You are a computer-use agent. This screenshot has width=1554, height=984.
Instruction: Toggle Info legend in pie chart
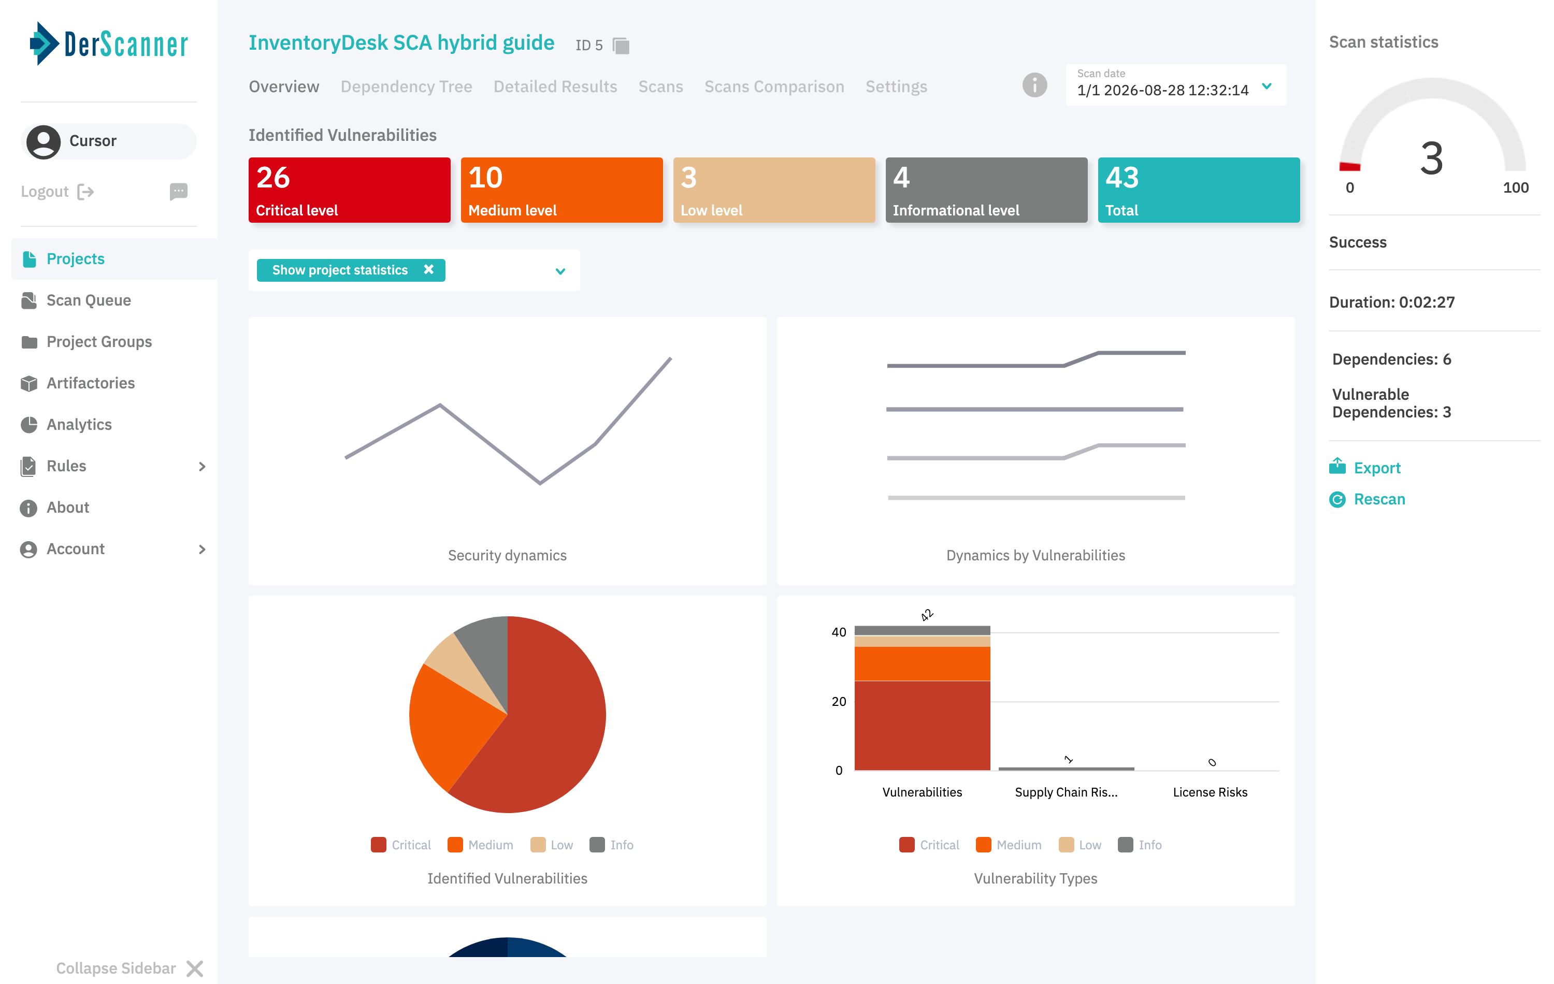[611, 845]
